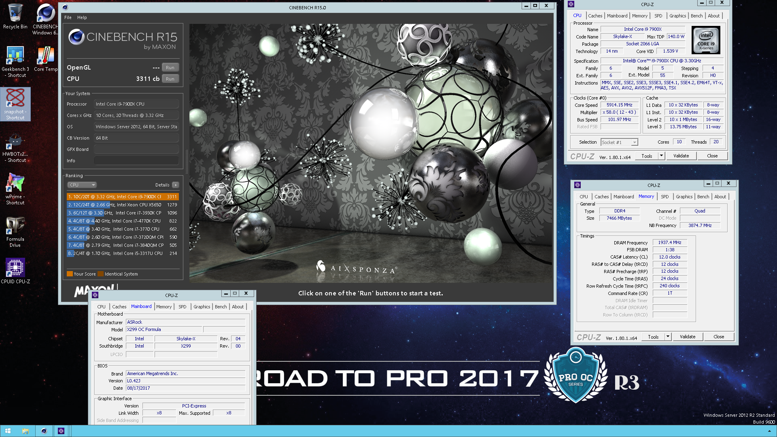
Task: Select Graphics tab in CPU-Z Mainboard window
Action: tap(202, 307)
